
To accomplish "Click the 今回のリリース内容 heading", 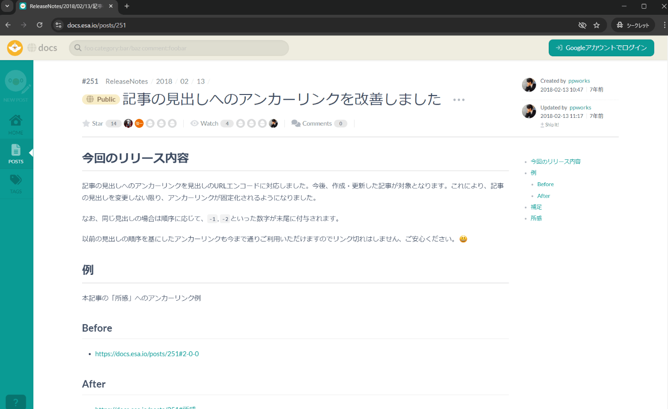I will (136, 157).
